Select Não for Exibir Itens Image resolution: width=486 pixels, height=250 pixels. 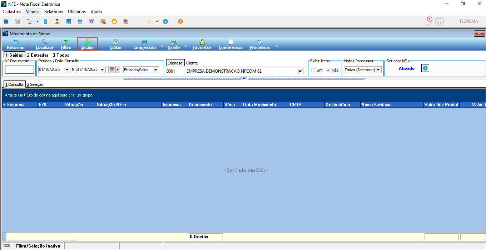click(x=328, y=70)
